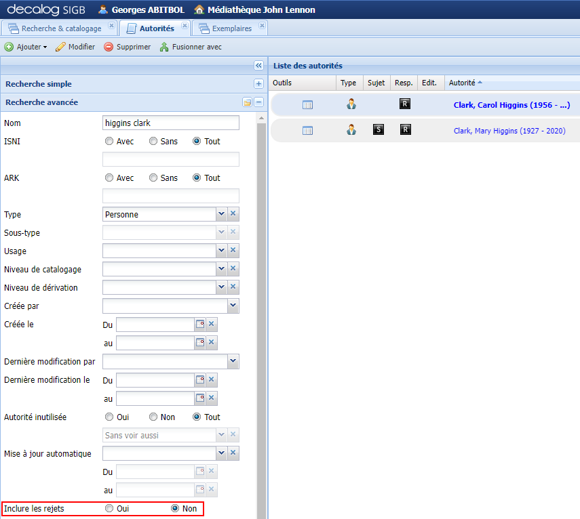580x519 pixels.
Task: Enable 'Oui' for Inclure les rejets
Action: tap(109, 508)
